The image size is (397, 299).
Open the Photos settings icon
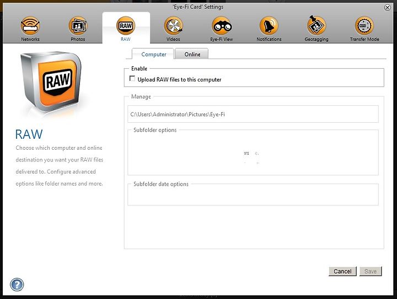coord(78,26)
